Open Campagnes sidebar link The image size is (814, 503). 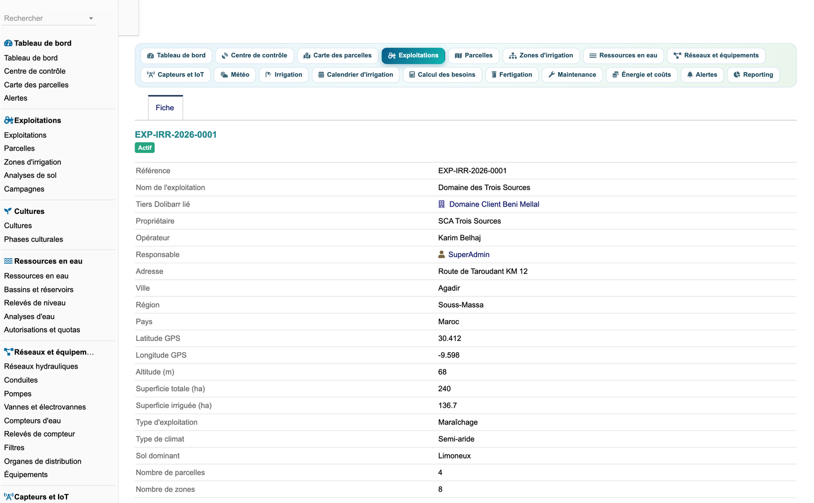click(x=24, y=189)
